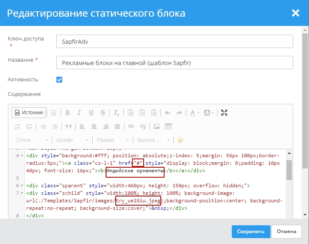This screenshot has width=309, height=244.
Task: Open the Шрифт font dropdown
Action: [72, 140]
